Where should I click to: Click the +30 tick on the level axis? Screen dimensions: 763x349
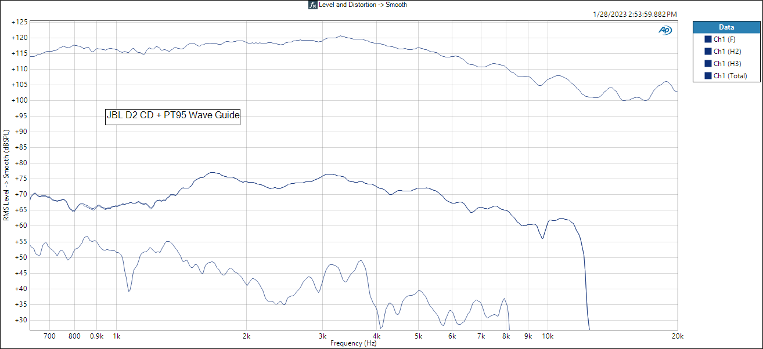20,320
